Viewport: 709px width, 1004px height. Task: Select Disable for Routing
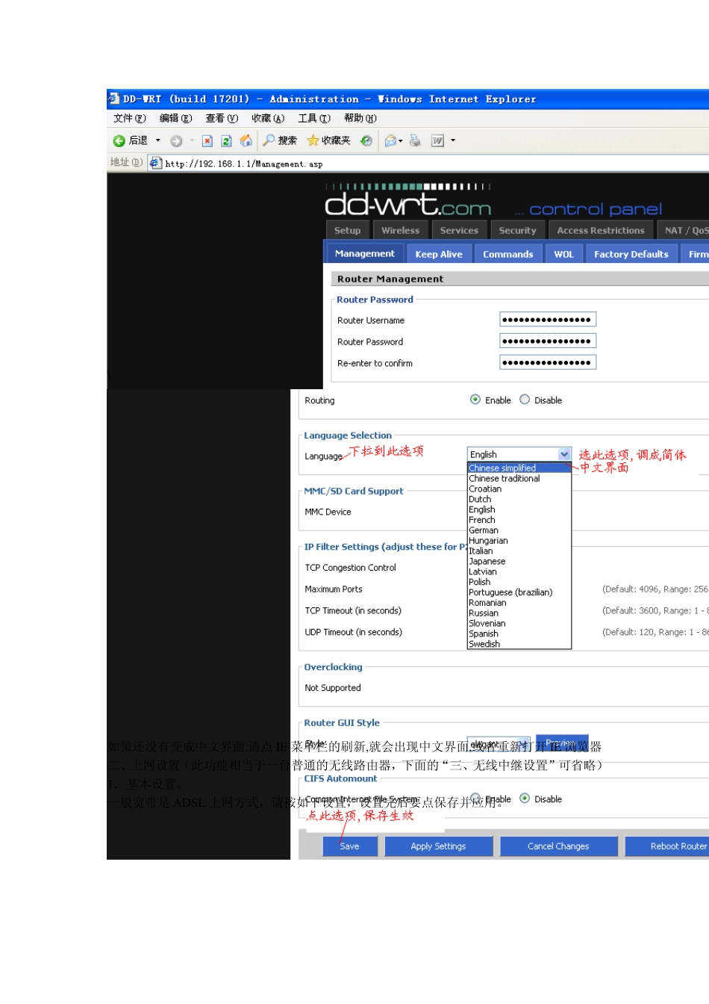click(525, 400)
